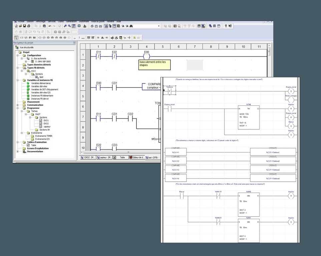Switch to the Table window tab

[x=120, y=157]
